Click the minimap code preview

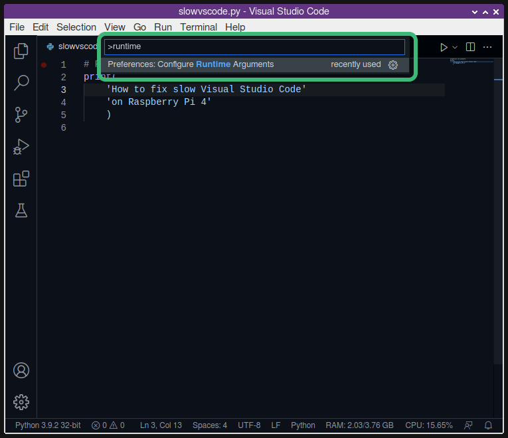[x=471, y=61]
